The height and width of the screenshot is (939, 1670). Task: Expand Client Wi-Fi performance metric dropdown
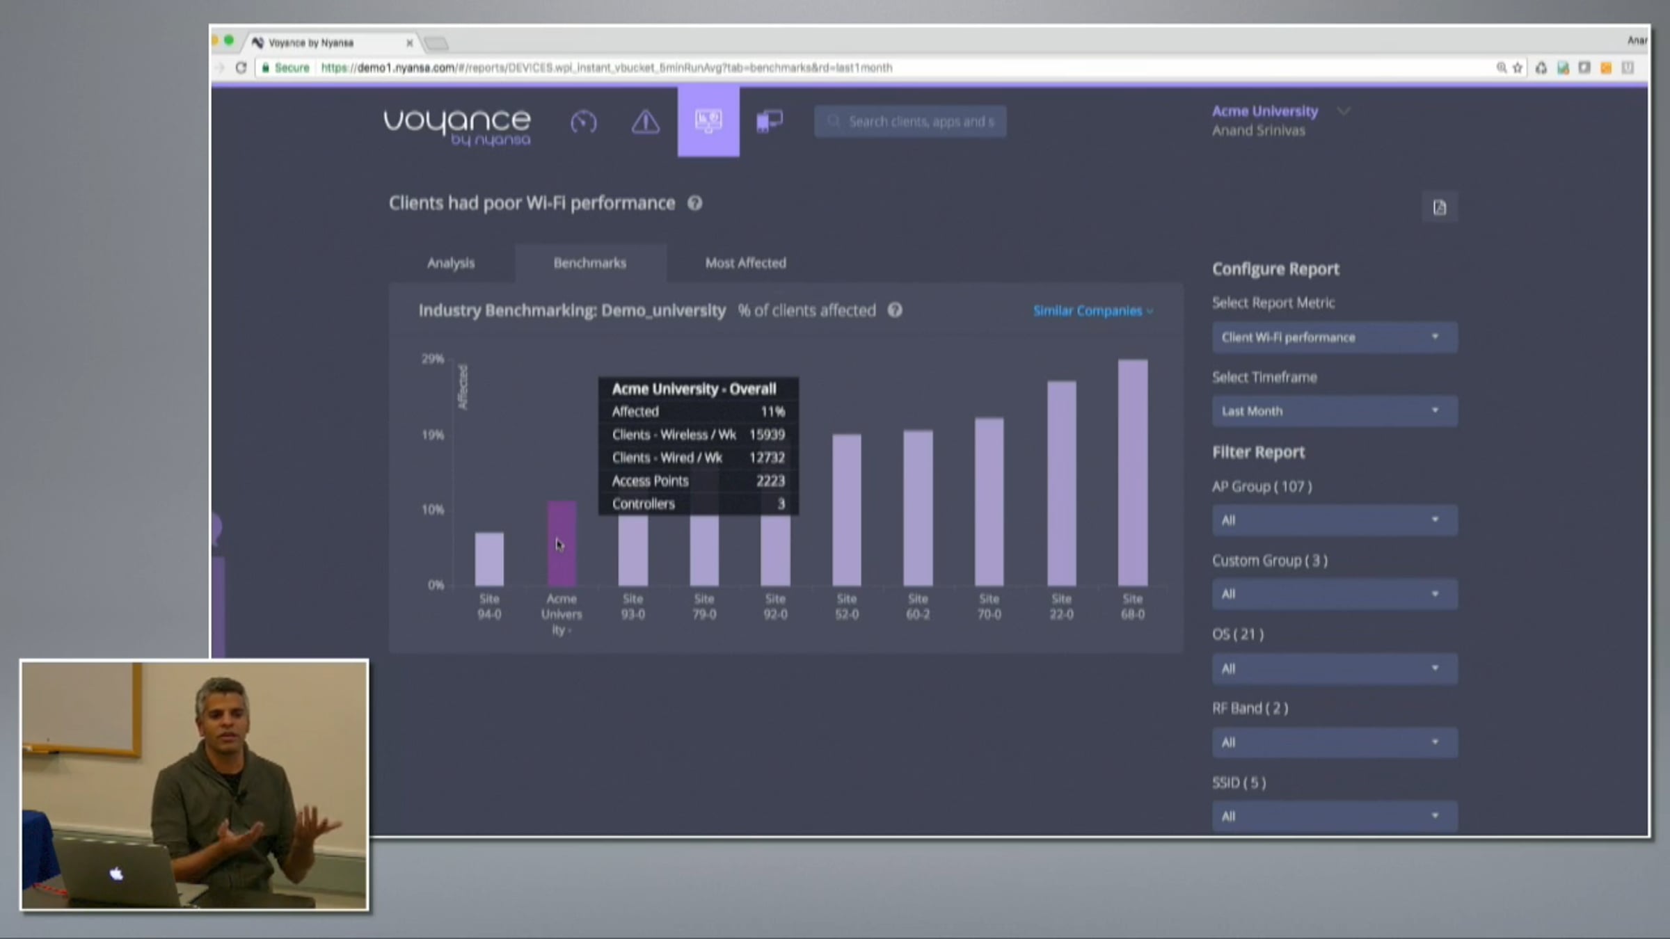coord(1334,337)
